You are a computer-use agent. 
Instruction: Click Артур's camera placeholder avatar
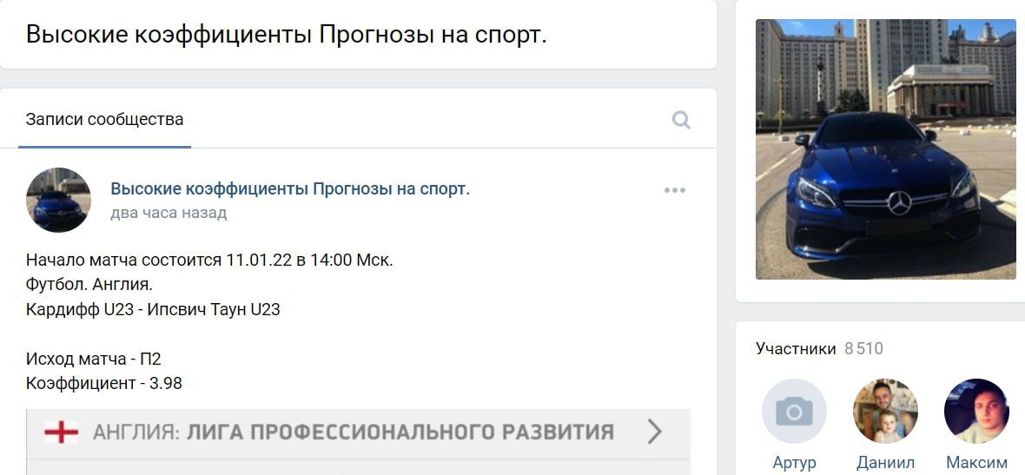pyautogui.click(x=794, y=411)
